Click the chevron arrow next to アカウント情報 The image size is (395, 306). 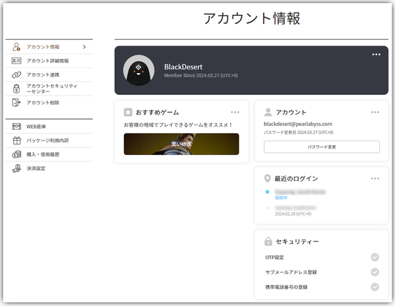[x=84, y=47]
